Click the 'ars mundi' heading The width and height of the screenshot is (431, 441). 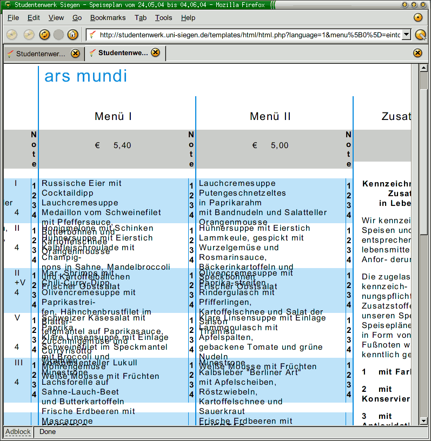tap(85, 76)
